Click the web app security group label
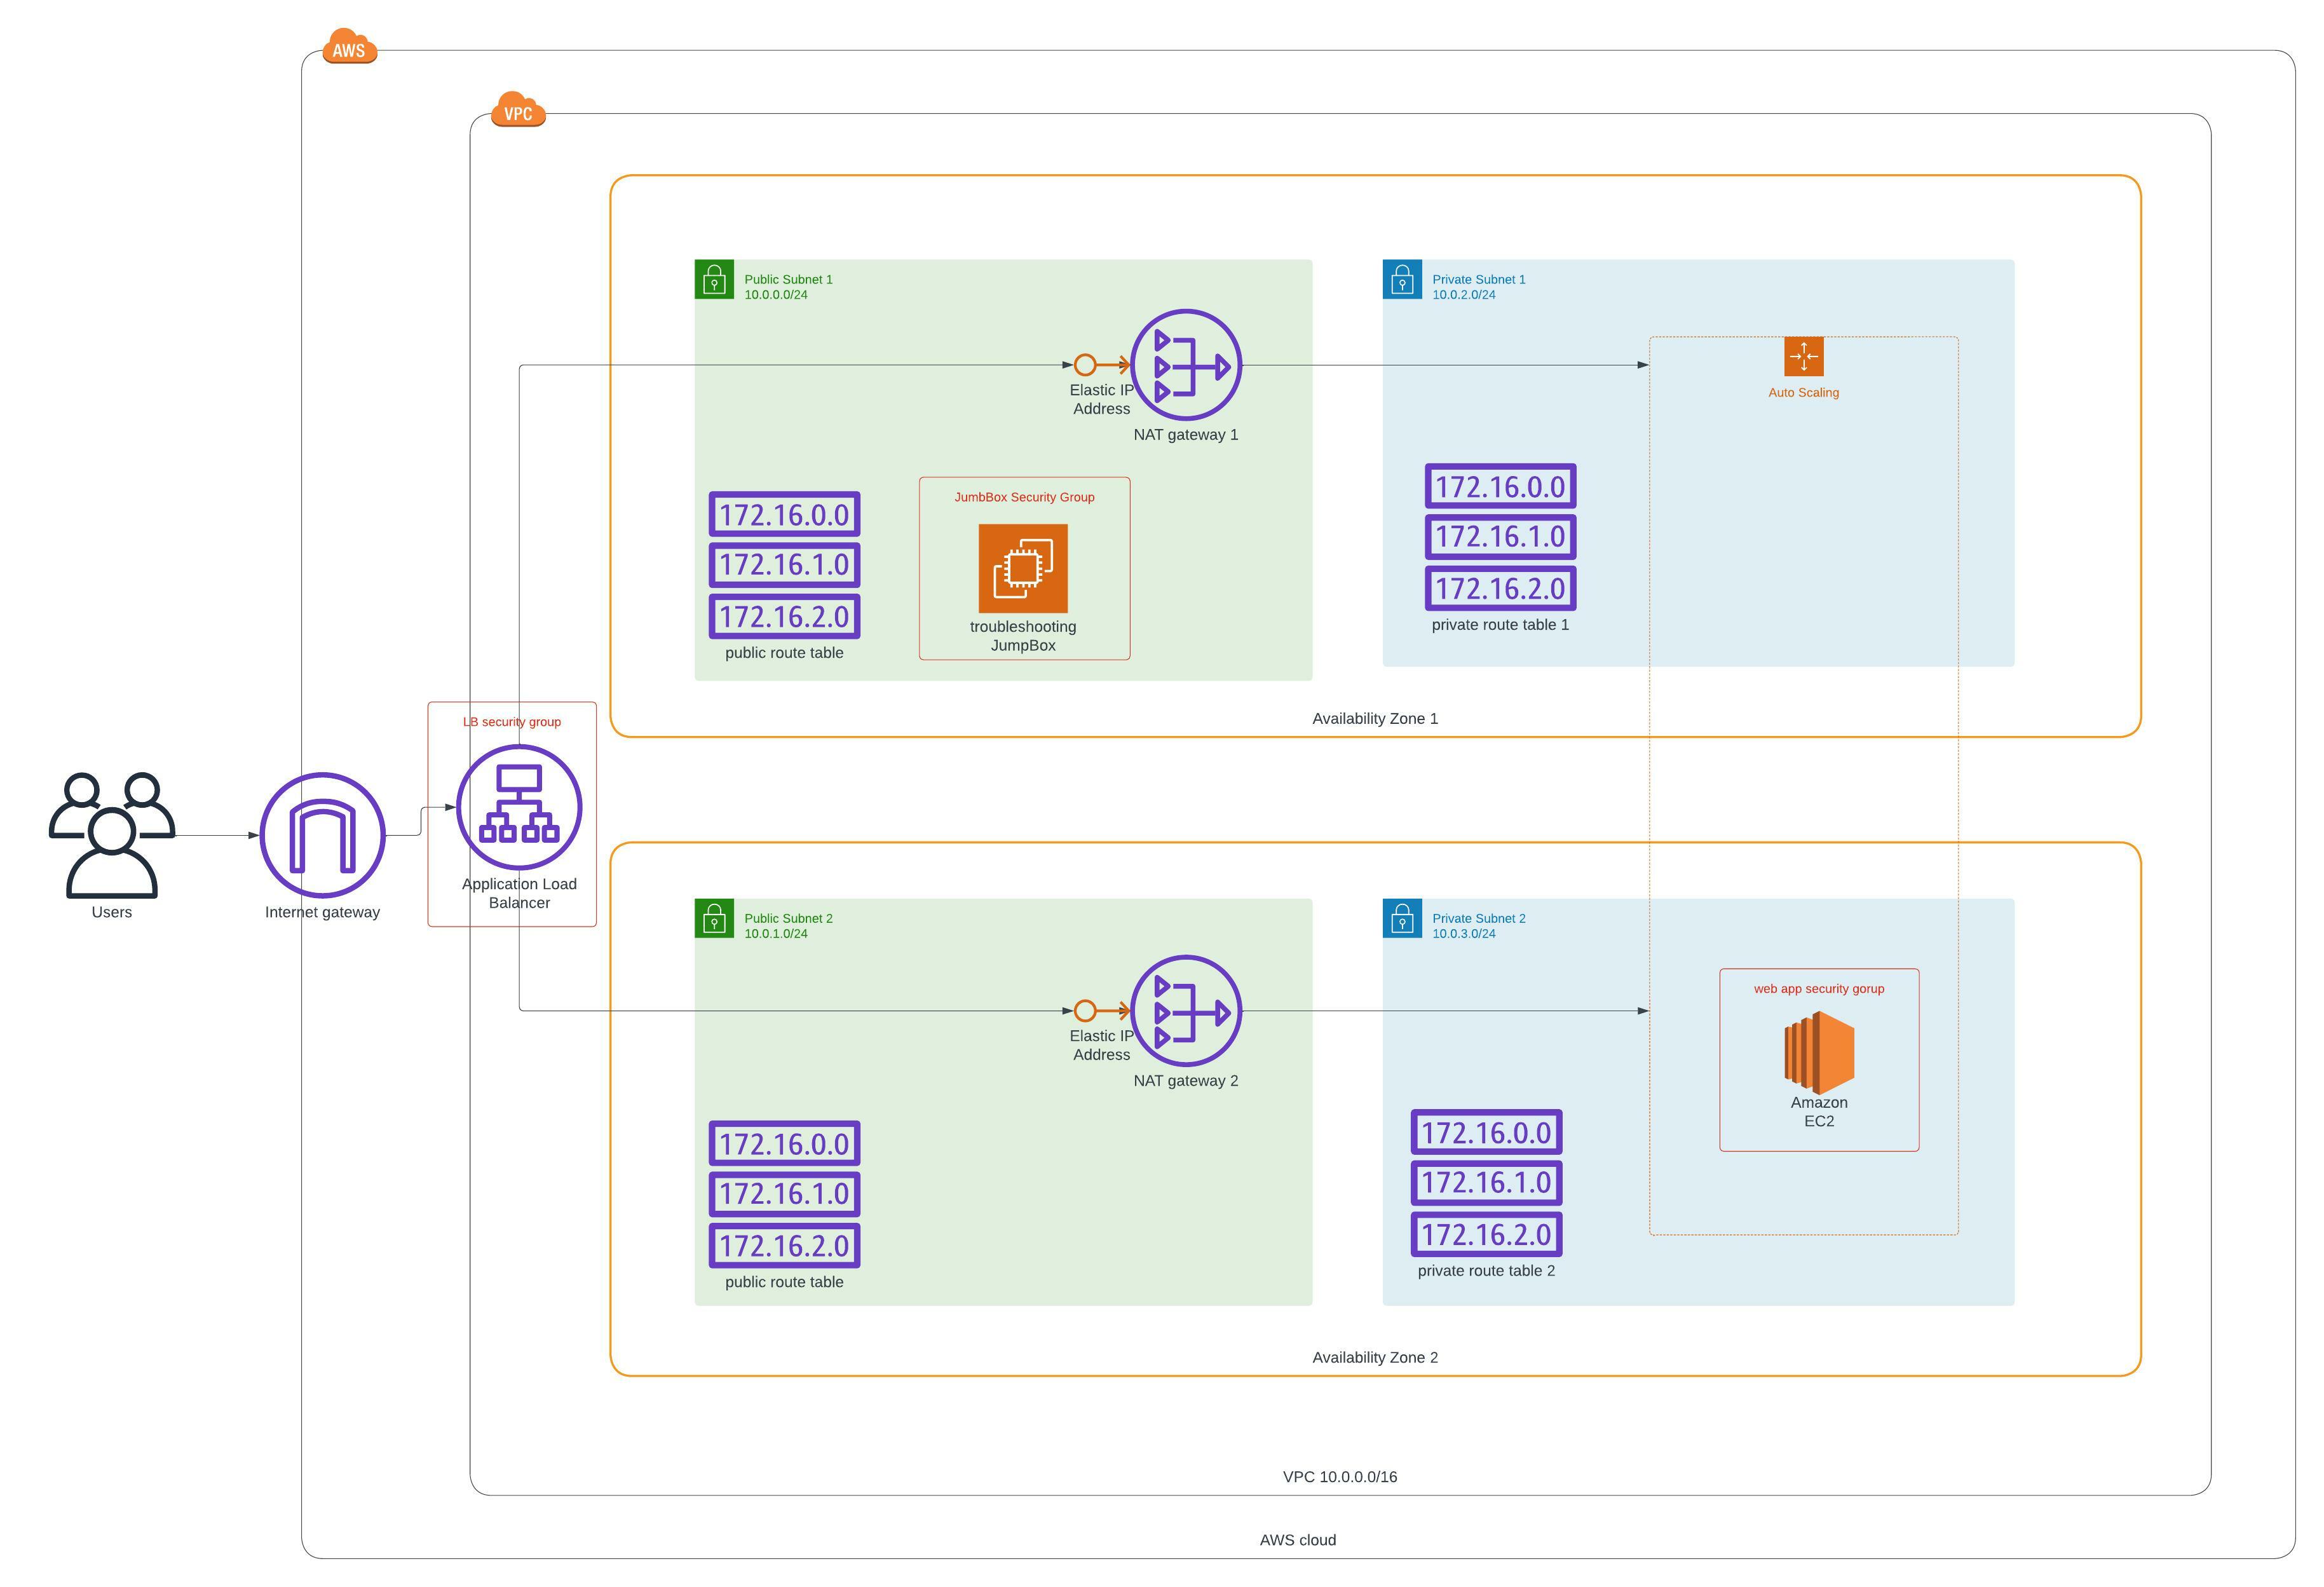2324x1587 pixels. (x=1818, y=988)
